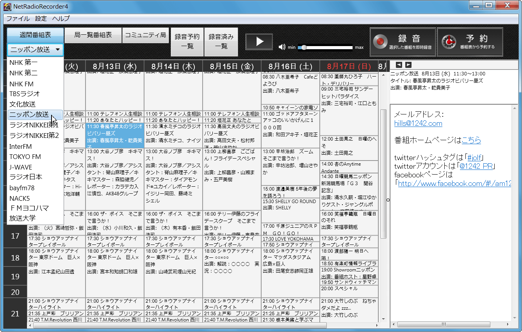The image size is (522, 332).
Task: Click the play button
Action: pos(260,42)
